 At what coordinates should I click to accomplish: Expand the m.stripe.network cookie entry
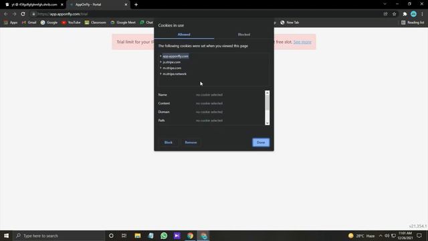tap(160, 74)
